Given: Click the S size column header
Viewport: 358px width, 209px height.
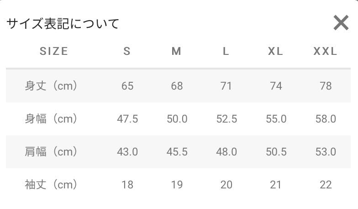Looking at the screenshot, I should coord(127,51).
